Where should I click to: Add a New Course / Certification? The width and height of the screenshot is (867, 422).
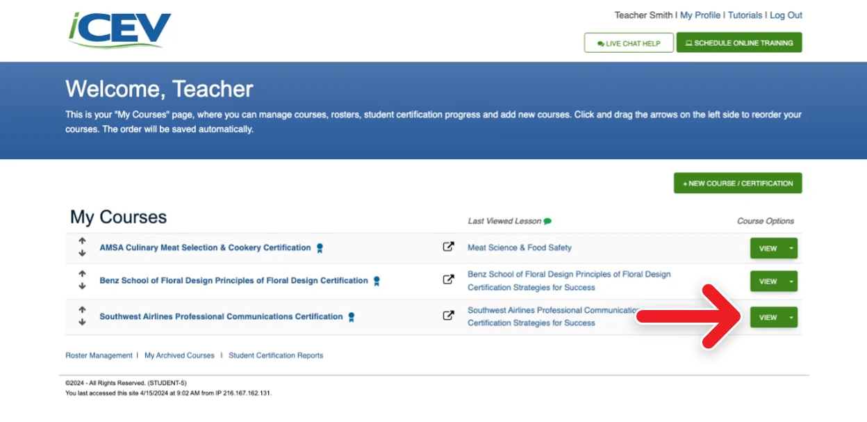(x=738, y=184)
